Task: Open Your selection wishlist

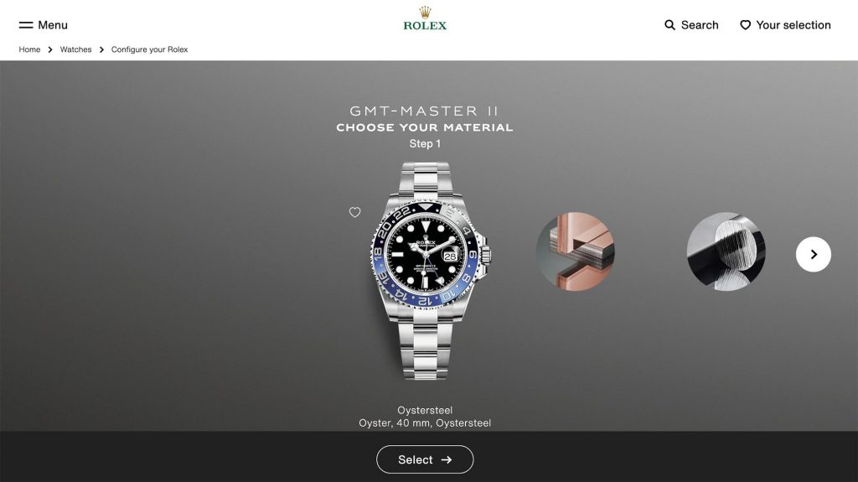Action: [x=793, y=25]
